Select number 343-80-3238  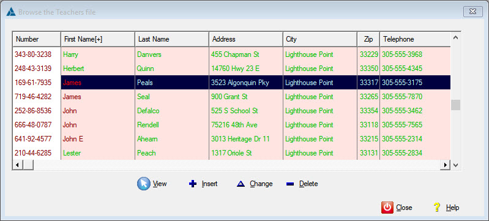pos(33,54)
